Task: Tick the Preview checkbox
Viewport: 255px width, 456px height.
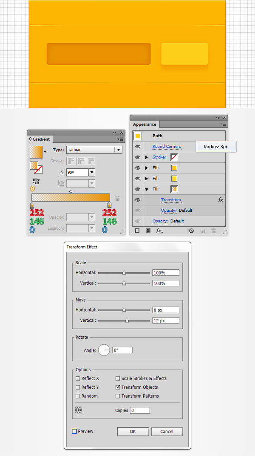Action: 74,431
